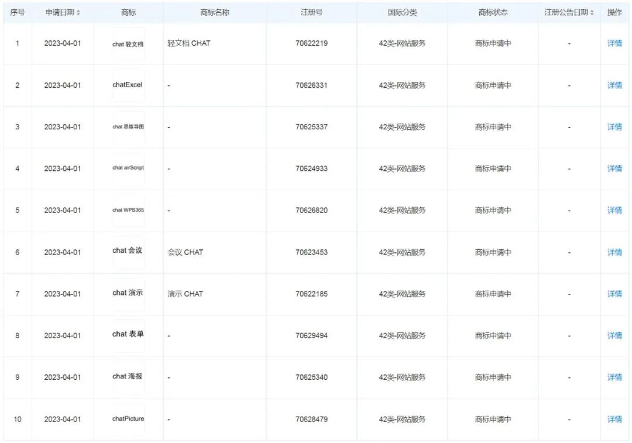Screen dimensions: 632x443
Task: Open the chat 会议 trademark image
Action: click(x=128, y=252)
